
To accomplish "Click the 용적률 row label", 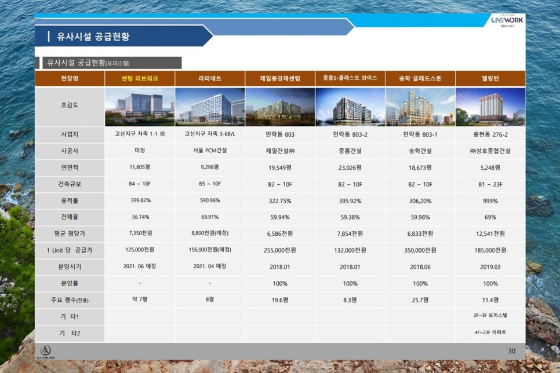I will (x=70, y=200).
